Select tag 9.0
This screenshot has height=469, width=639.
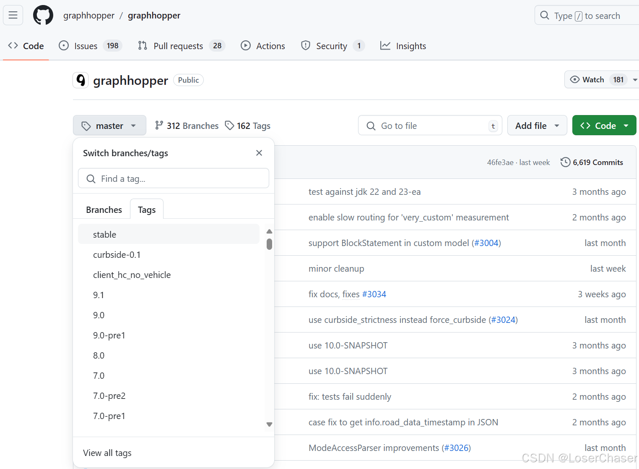(169, 315)
